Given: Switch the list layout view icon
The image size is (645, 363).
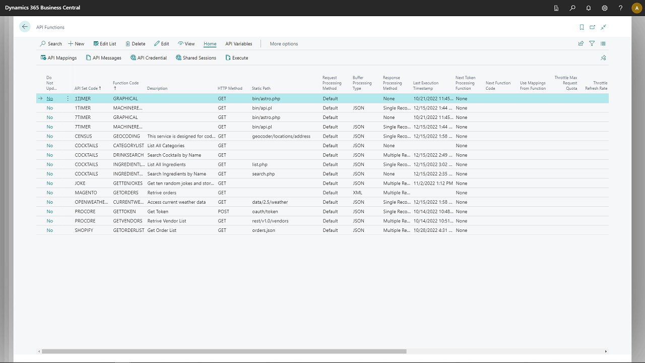Looking at the screenshot, I should (x=603, y=44).
